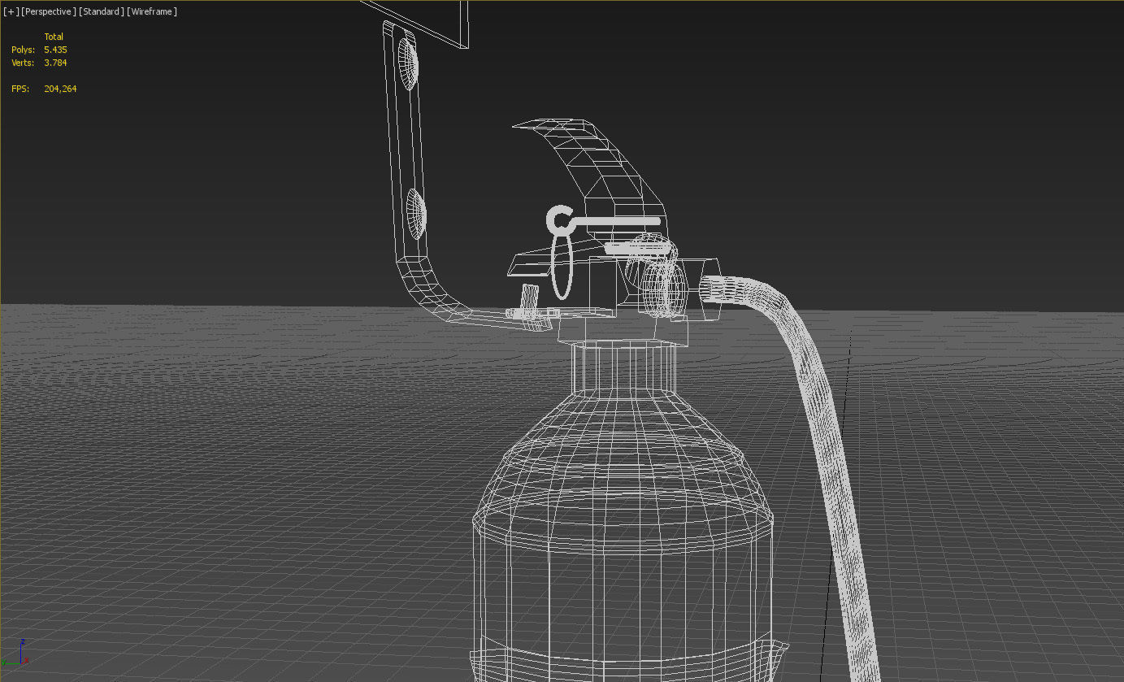Open the Wireframe per-view display menu
The height and width of the screenshot is (682, 1124).
tap(152, 11)
